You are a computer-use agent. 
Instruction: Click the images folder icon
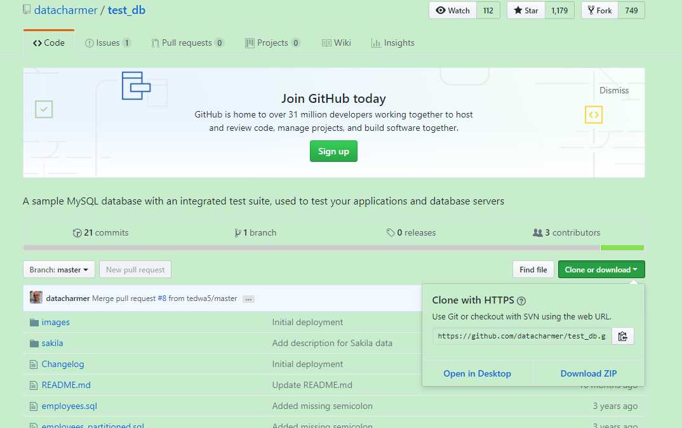click(x=34, y=323)
